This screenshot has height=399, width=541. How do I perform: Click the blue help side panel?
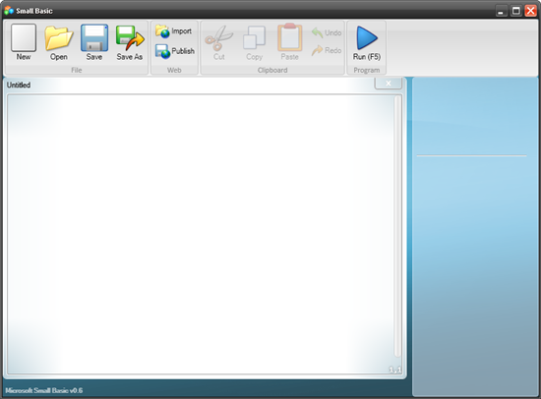pyautogui.click(x=475, y=236)
